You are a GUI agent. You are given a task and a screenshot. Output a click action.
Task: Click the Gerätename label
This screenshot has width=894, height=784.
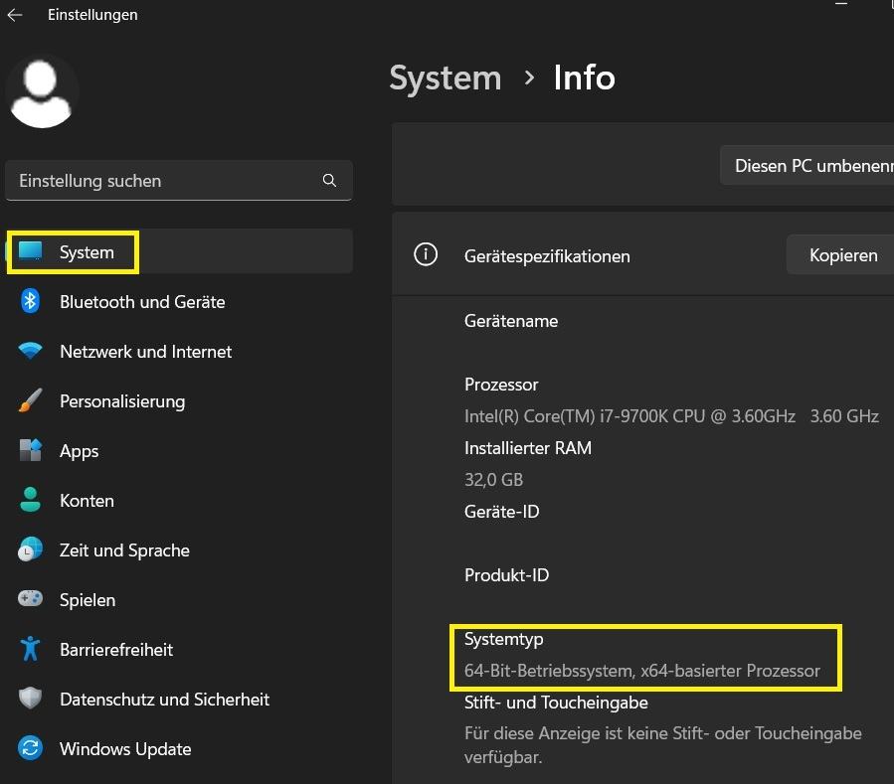(x=511, y=321)
